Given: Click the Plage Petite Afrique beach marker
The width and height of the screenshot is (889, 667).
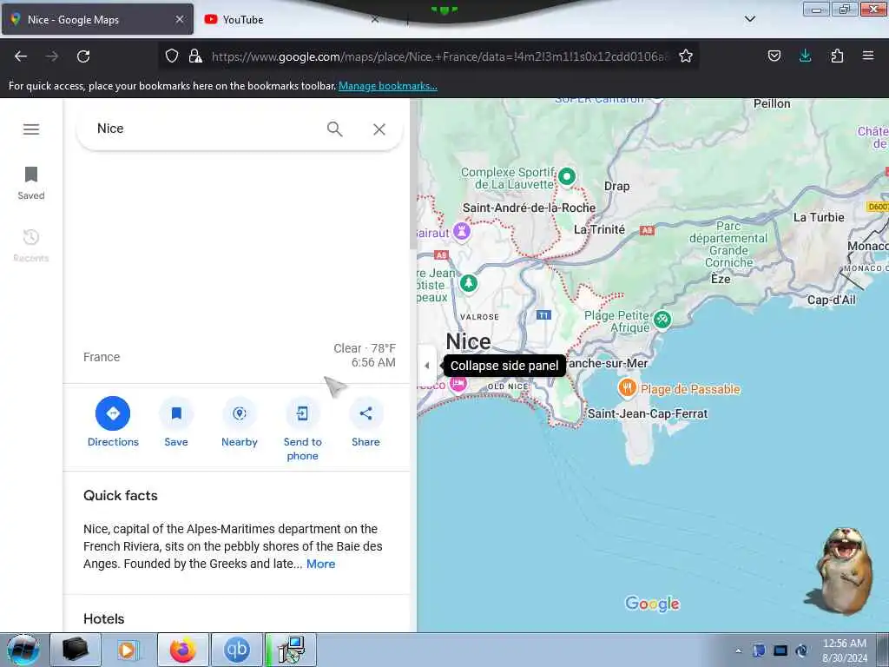Looking at the screenshot, I should pos(662,320).
